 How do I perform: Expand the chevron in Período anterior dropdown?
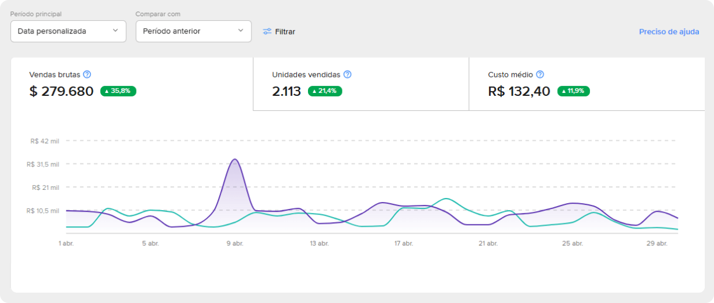[x=240, y=31]
